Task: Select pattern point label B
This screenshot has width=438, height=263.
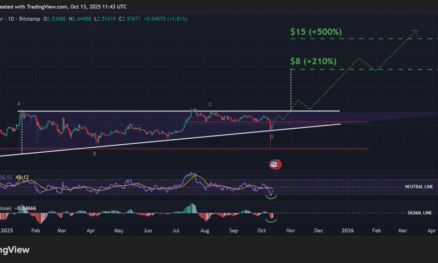Action: 94,153
